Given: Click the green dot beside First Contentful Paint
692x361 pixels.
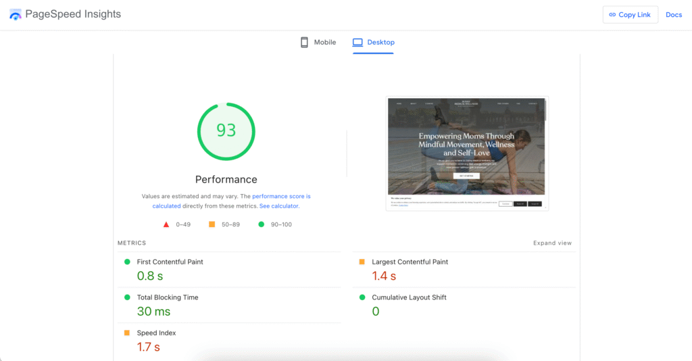Looking at the screenshot, I should 126,262.
